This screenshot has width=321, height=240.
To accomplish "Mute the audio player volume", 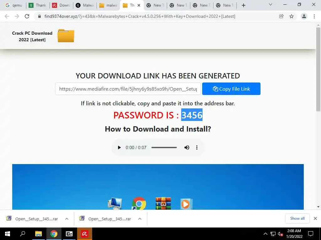I will [187, 147].
